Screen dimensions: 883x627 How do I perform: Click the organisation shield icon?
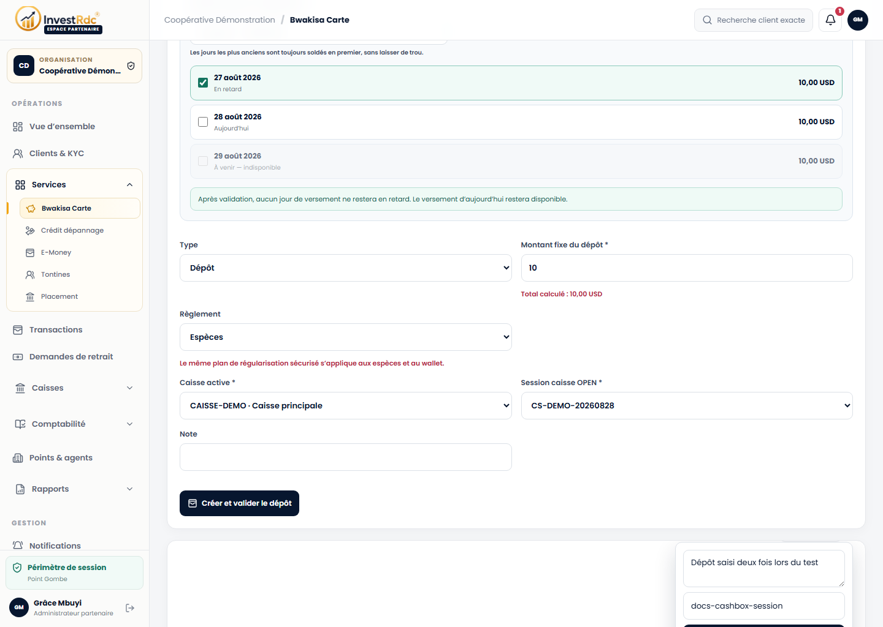click(x=131, y=66)
